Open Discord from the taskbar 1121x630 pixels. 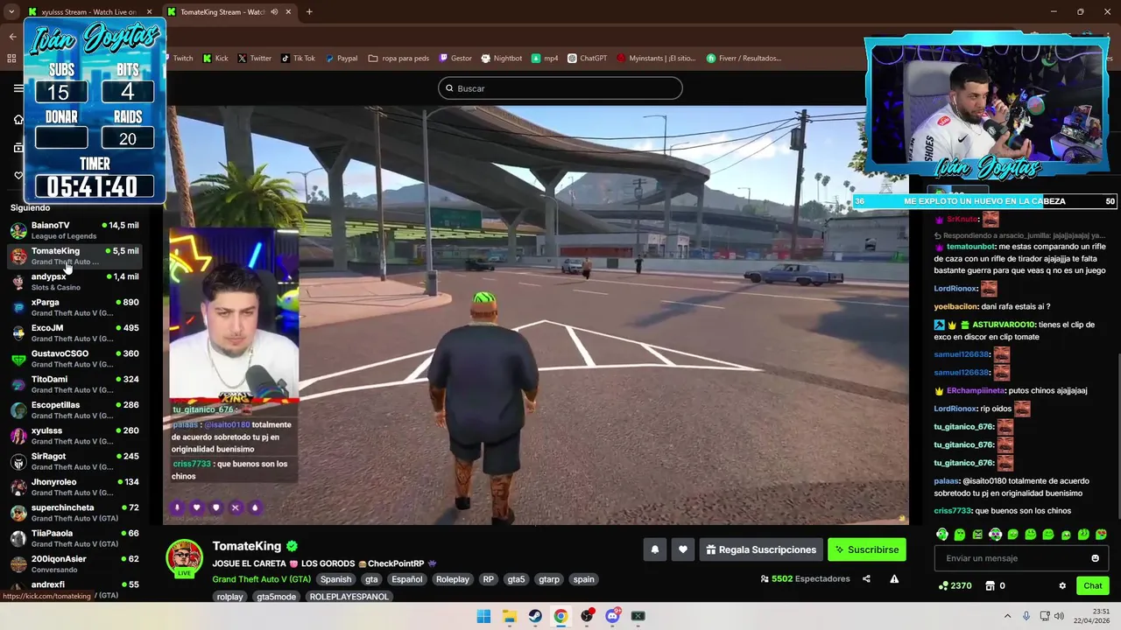pos(612,616)
